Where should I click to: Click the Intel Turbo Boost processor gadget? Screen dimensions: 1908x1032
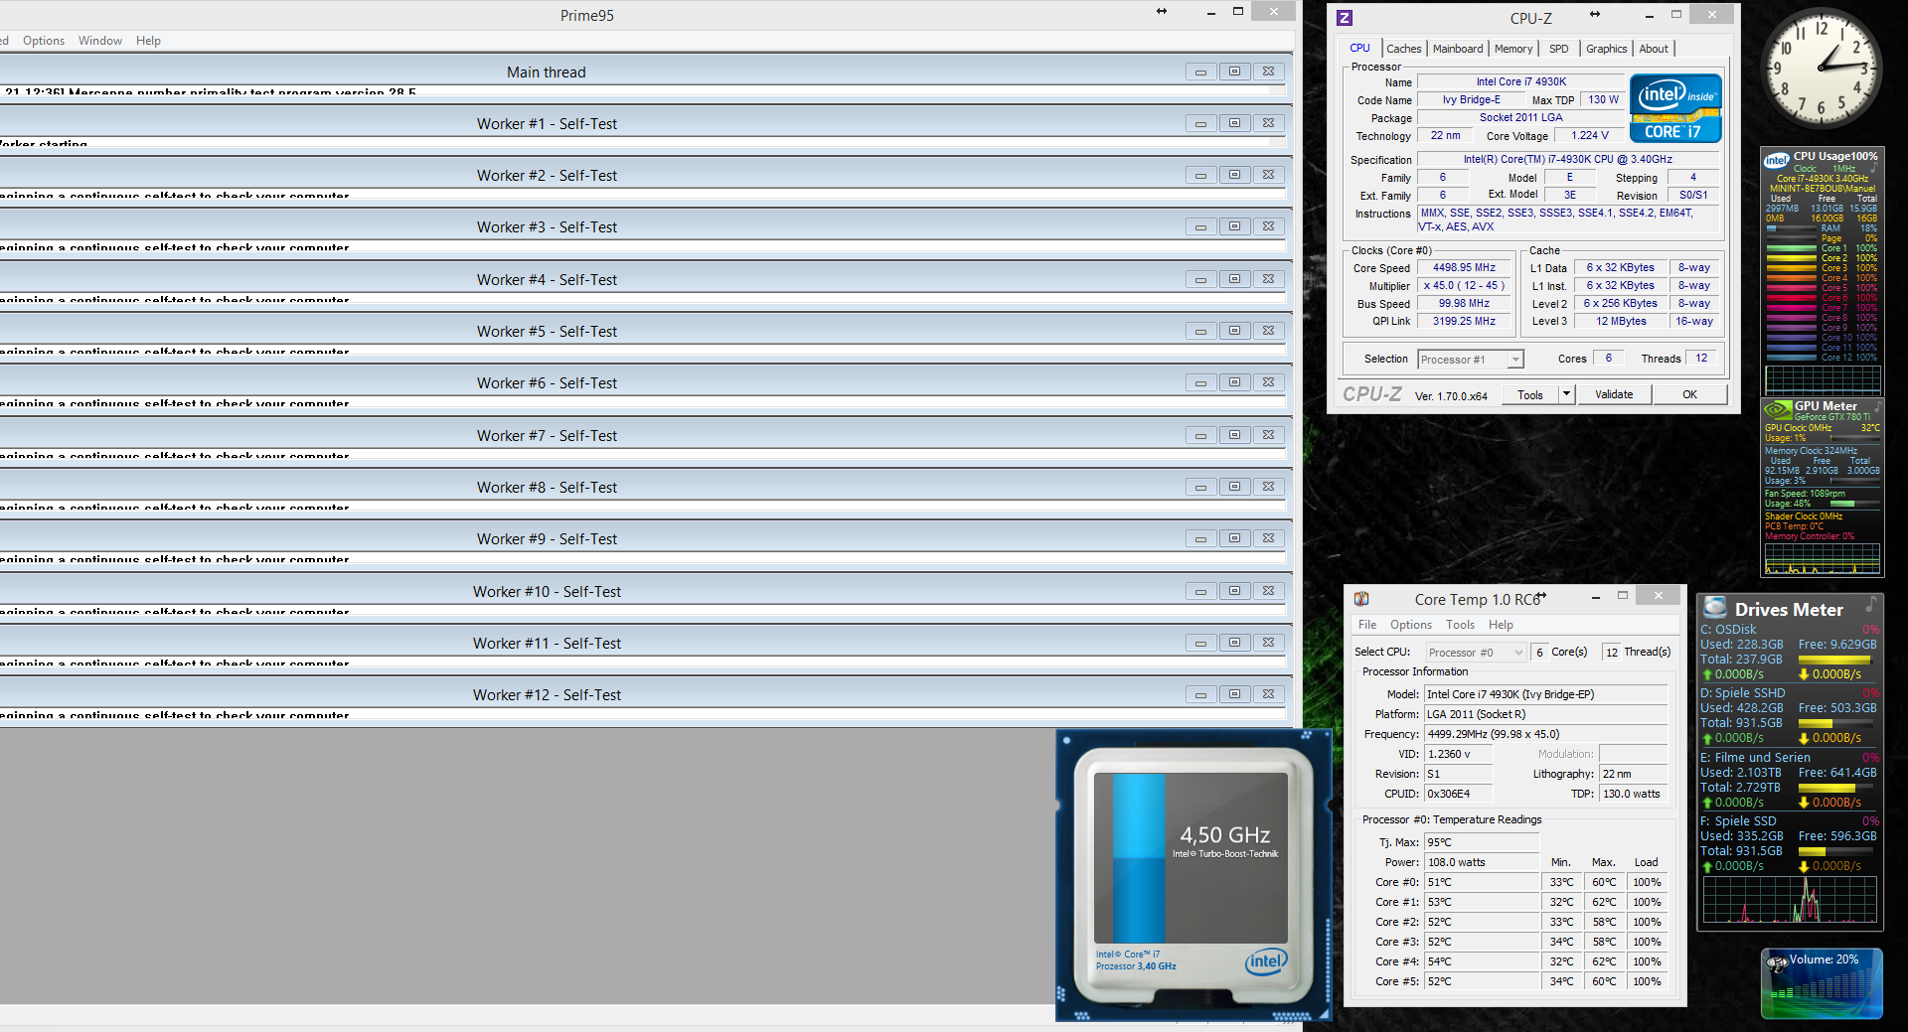pos(1192,875)
